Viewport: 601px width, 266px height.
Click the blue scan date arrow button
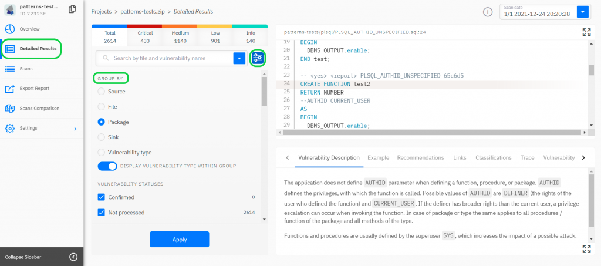(583, 12)
